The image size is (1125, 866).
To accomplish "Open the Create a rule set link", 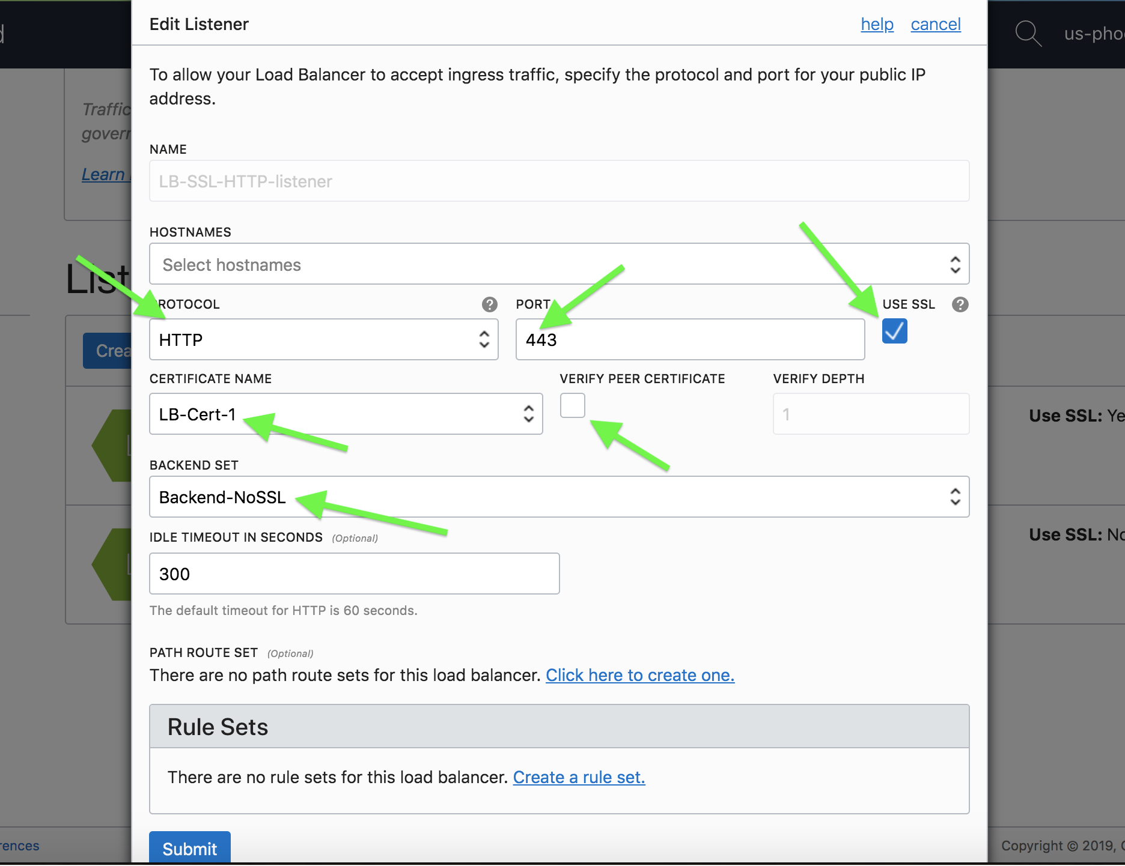I will tap(579, 778).
